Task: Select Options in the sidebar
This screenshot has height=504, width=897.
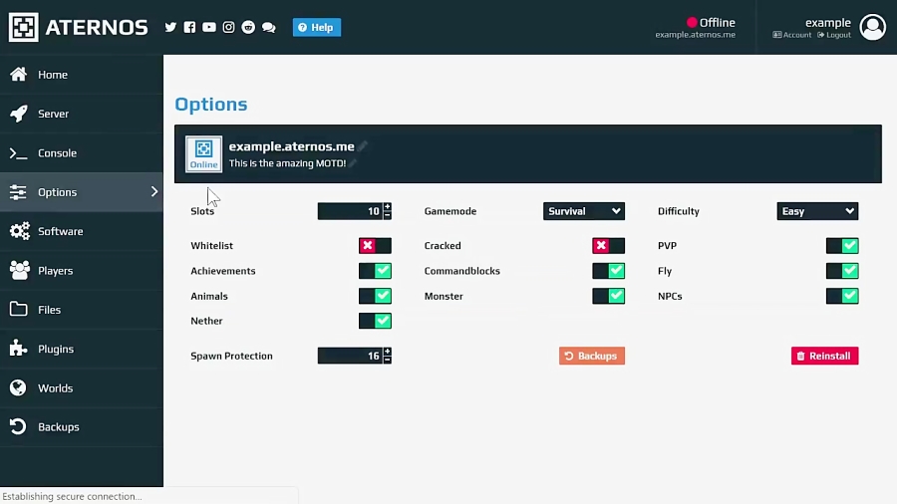Action: [x=82, y=192]
